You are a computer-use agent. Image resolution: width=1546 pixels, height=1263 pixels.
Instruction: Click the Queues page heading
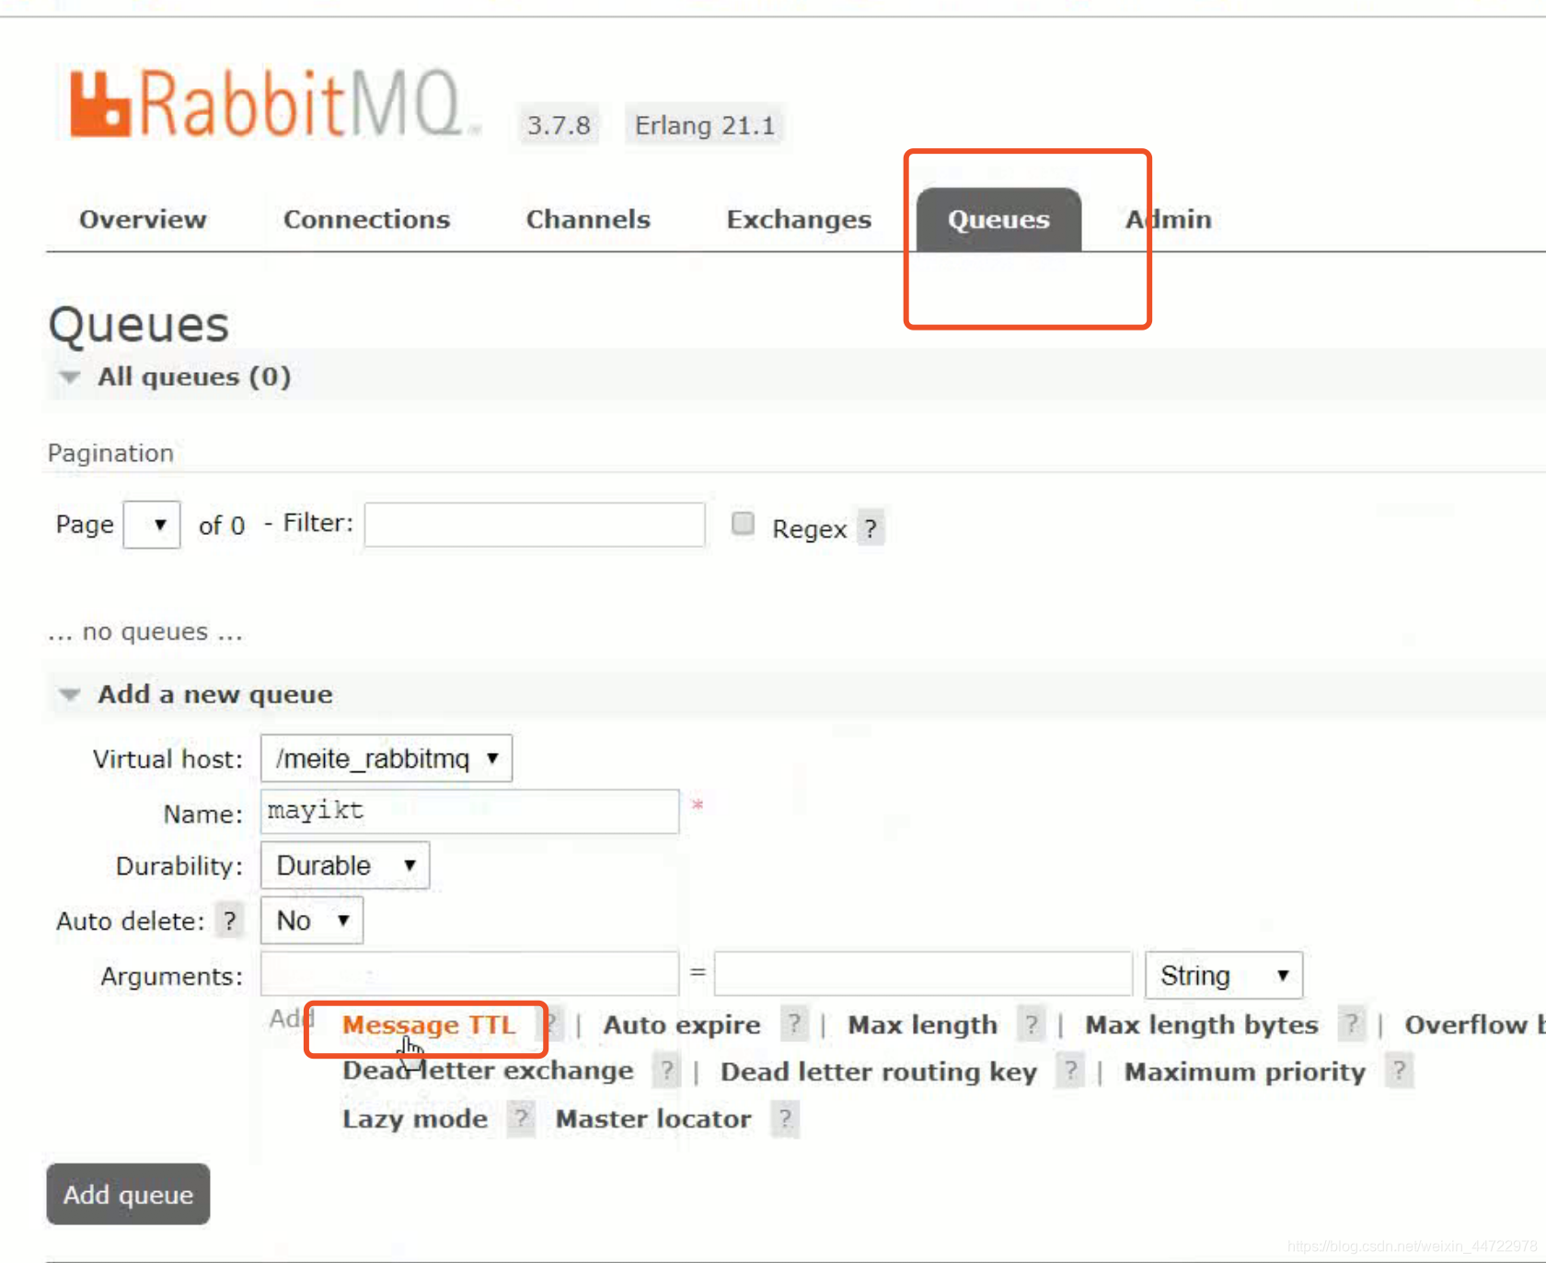point(138,325)
